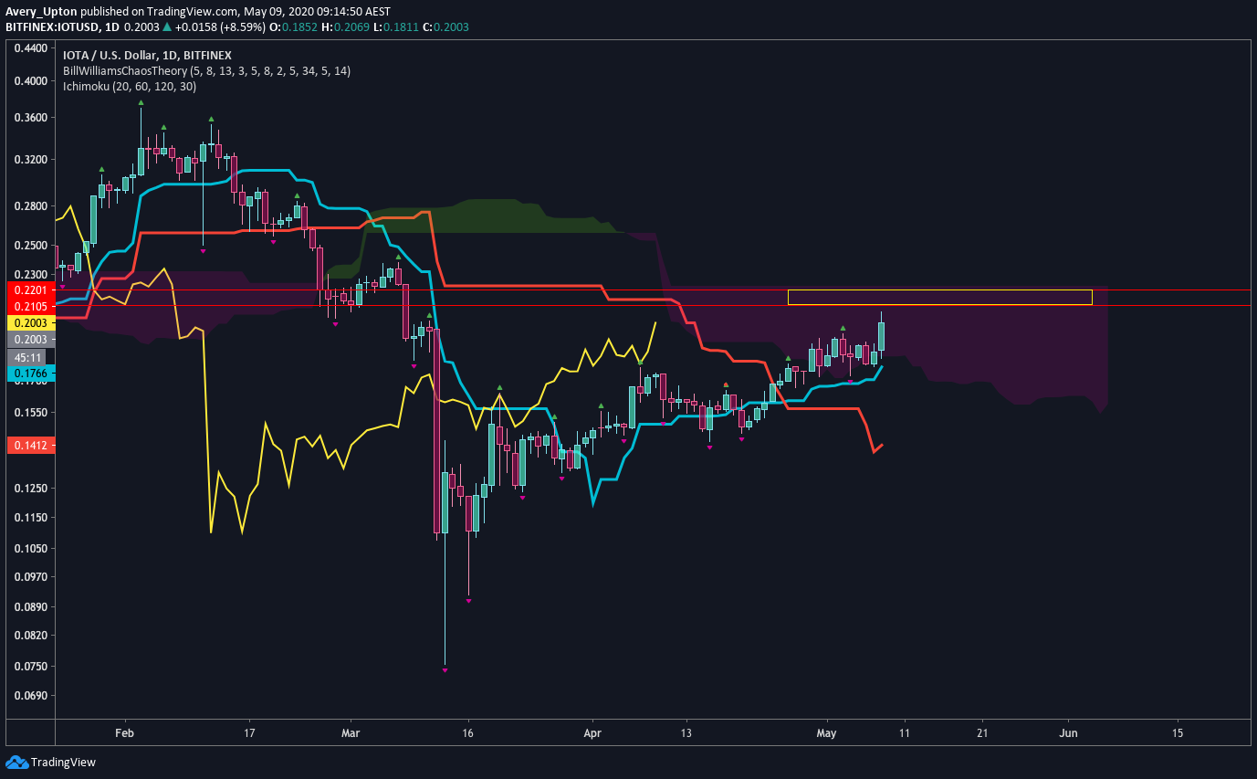The image size is (1257, 779).
Task: Click the 0.3200 price axis value
Action: [30, 160]
